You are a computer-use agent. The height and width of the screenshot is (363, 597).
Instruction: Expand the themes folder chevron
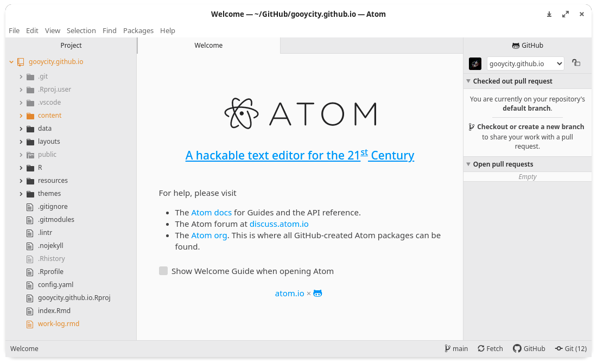(x=21, y=194)
